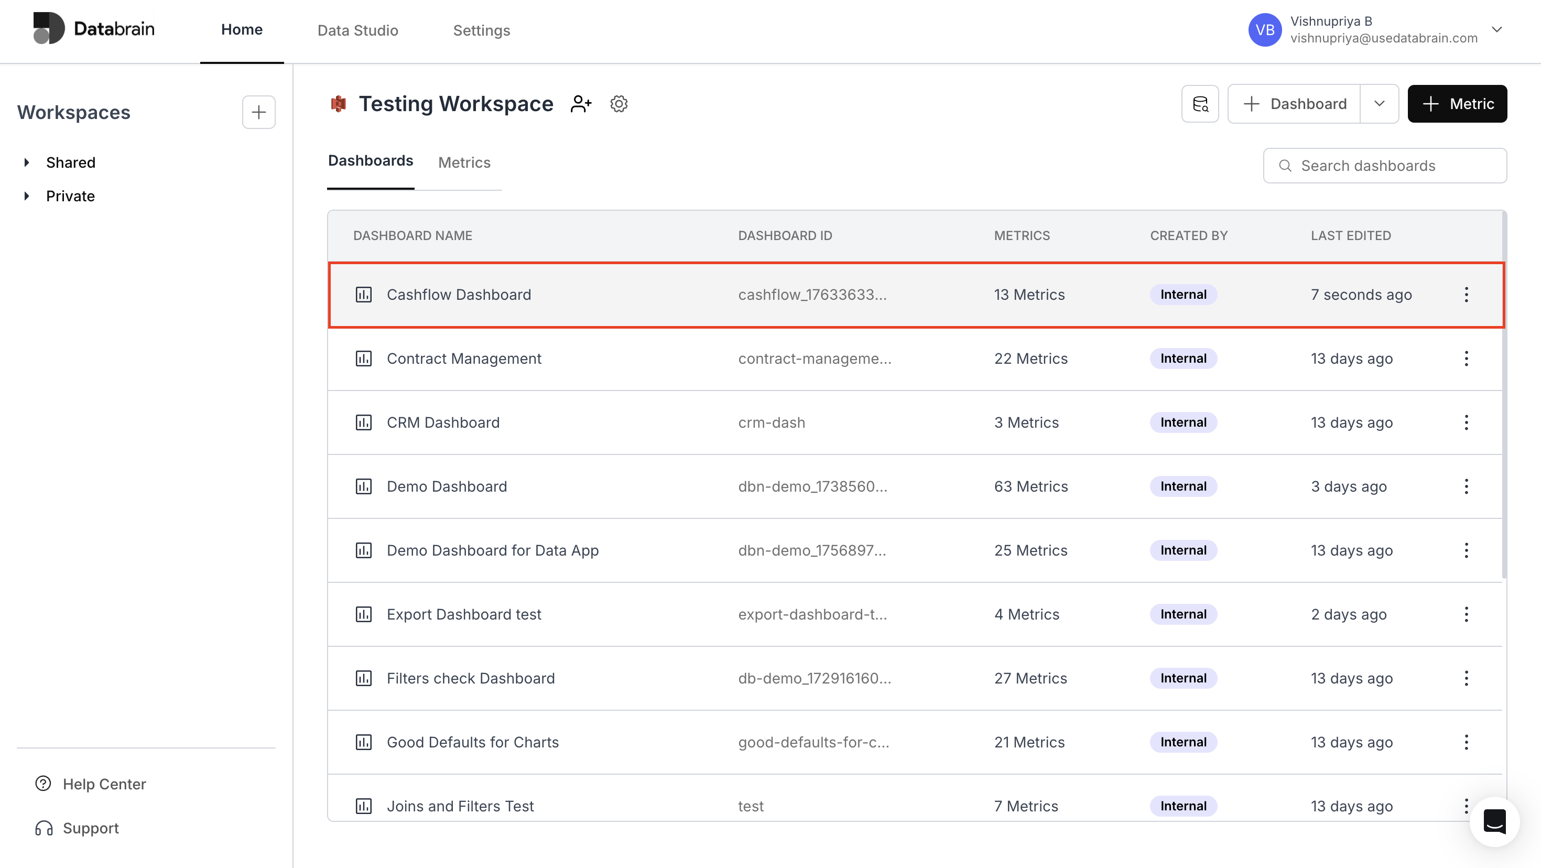Open the Dashboard button dropdown arrow
This screenshot has height=868, width=1541.
pos(1379,104)
